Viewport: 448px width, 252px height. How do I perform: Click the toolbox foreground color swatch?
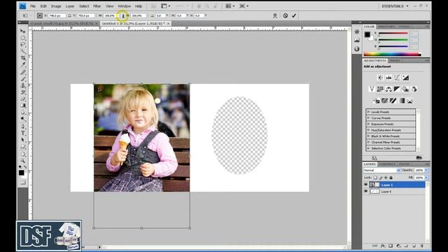pyautogui.click(x=21, y=173)
